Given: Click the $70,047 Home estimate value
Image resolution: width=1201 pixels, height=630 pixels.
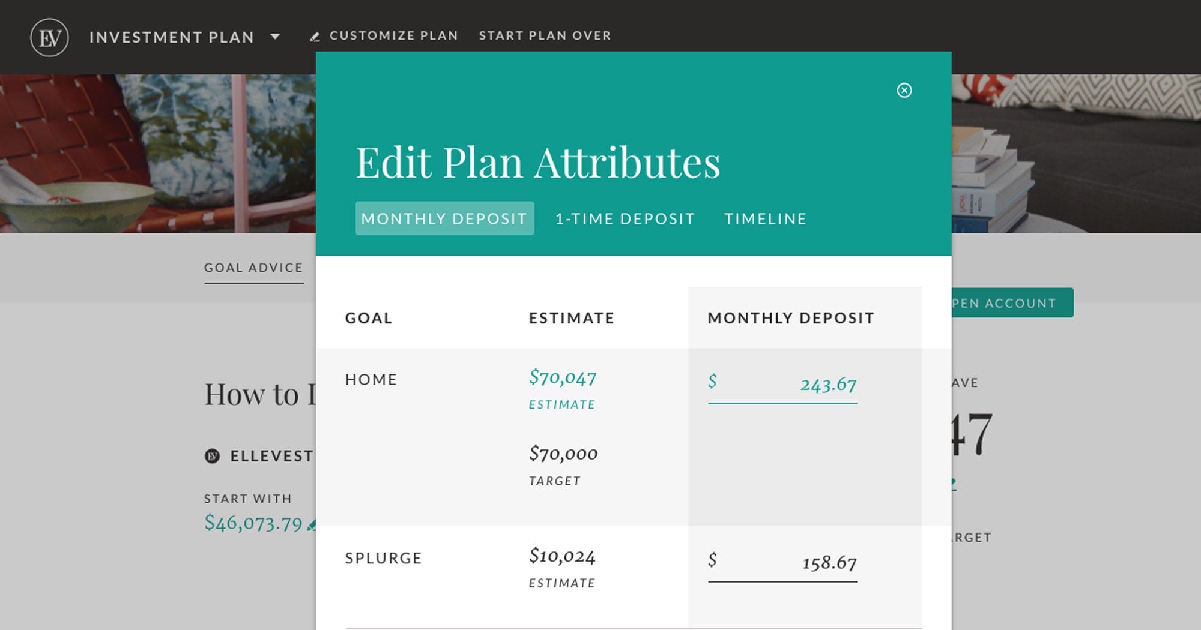Looking at the screenshot, I should pos(563,377).
